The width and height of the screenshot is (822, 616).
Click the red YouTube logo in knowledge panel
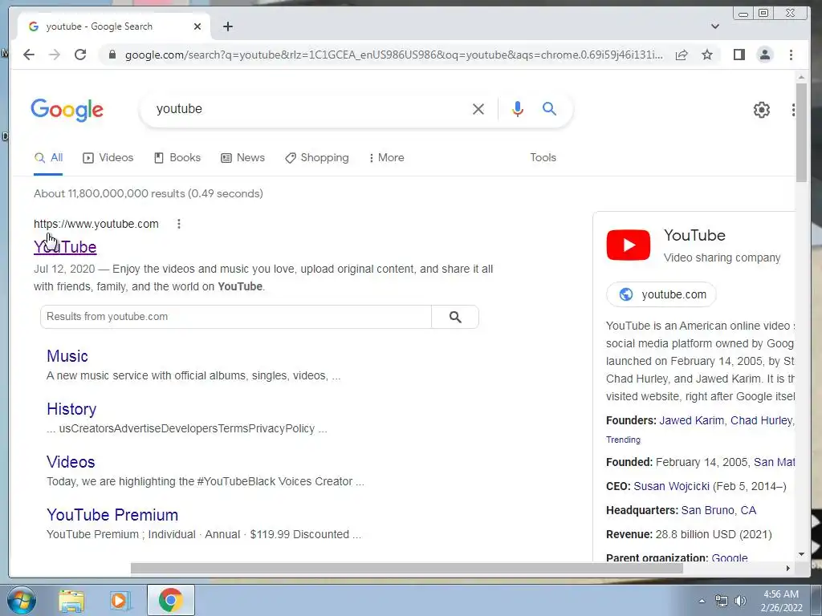pyautogui.click(x=628, y=245)
